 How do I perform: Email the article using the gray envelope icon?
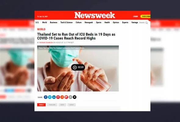pyautogui.click(x=70, y=97)
